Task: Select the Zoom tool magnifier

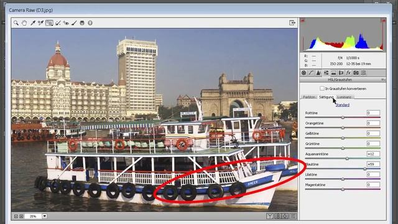Action: pyautogui.click(x=16, y=23)
